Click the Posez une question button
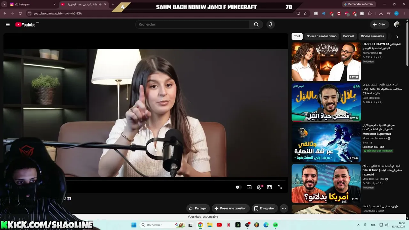 [x=230, y=209]
